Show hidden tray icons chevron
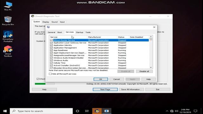 (x=167, y=111)
